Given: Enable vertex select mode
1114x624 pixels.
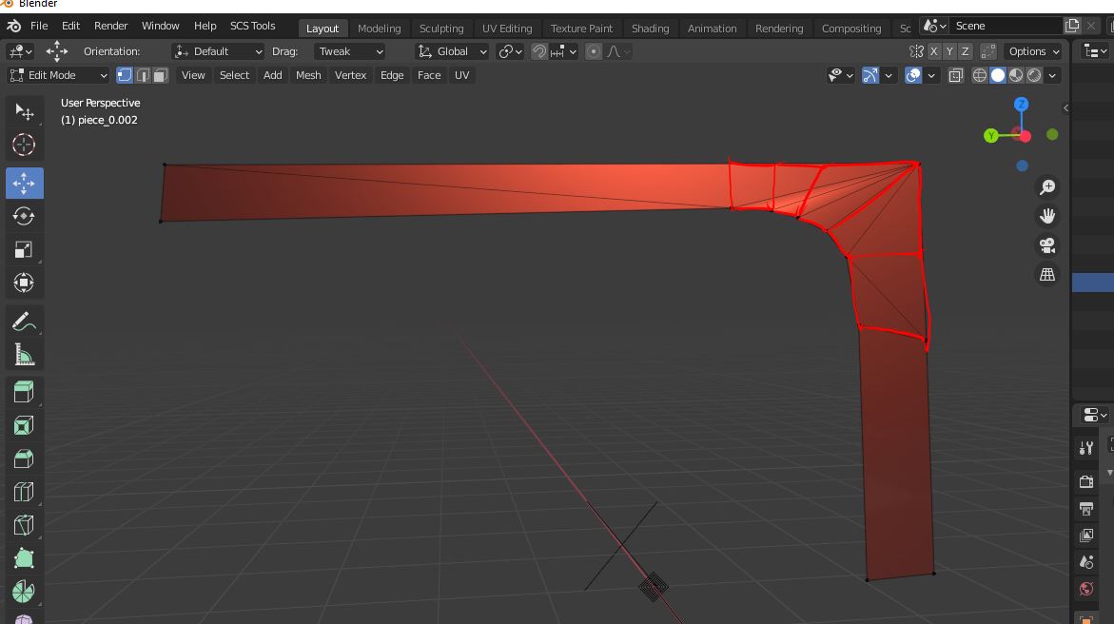Looking at the screenshot, I should coord(125,75).
